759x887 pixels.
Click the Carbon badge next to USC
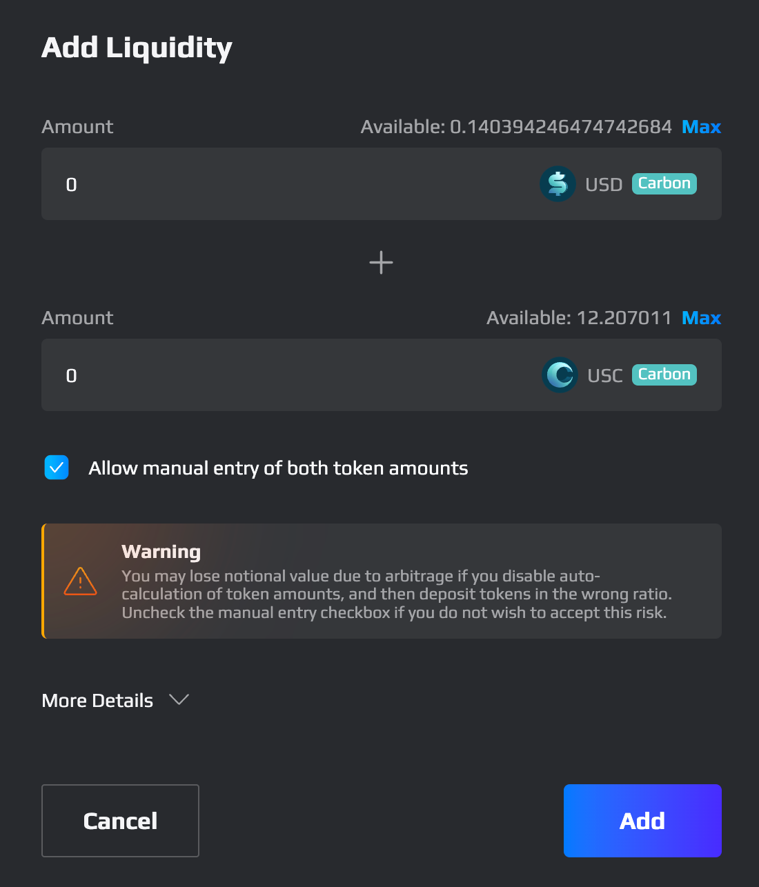[664, 375]
